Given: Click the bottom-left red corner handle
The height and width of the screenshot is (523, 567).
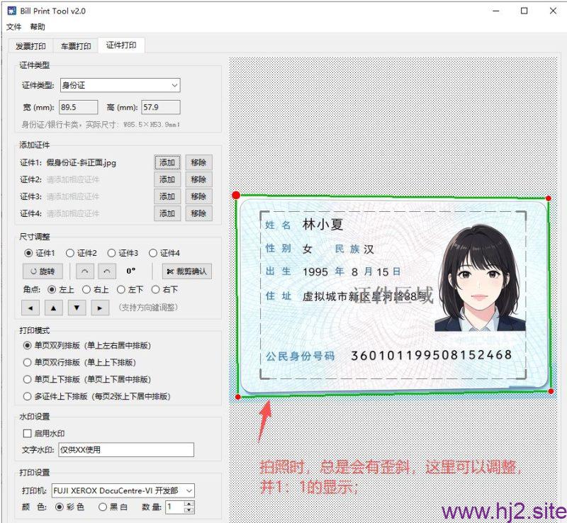Looking at the screenshot, I should click(x=238, y=397).
